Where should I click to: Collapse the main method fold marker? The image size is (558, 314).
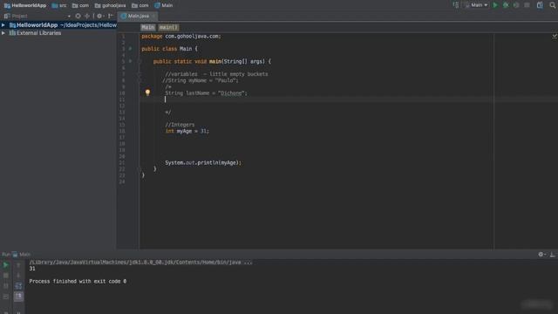tap(139, 61)
